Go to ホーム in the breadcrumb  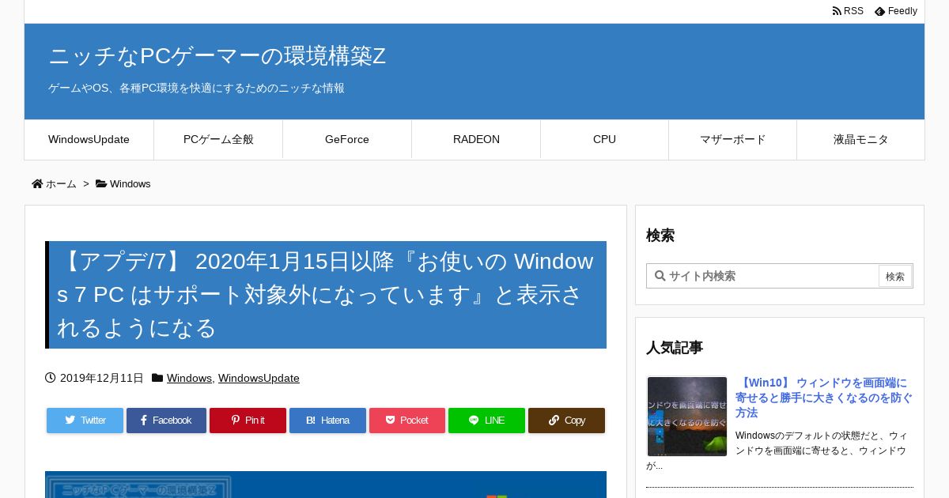coord(61,184)
